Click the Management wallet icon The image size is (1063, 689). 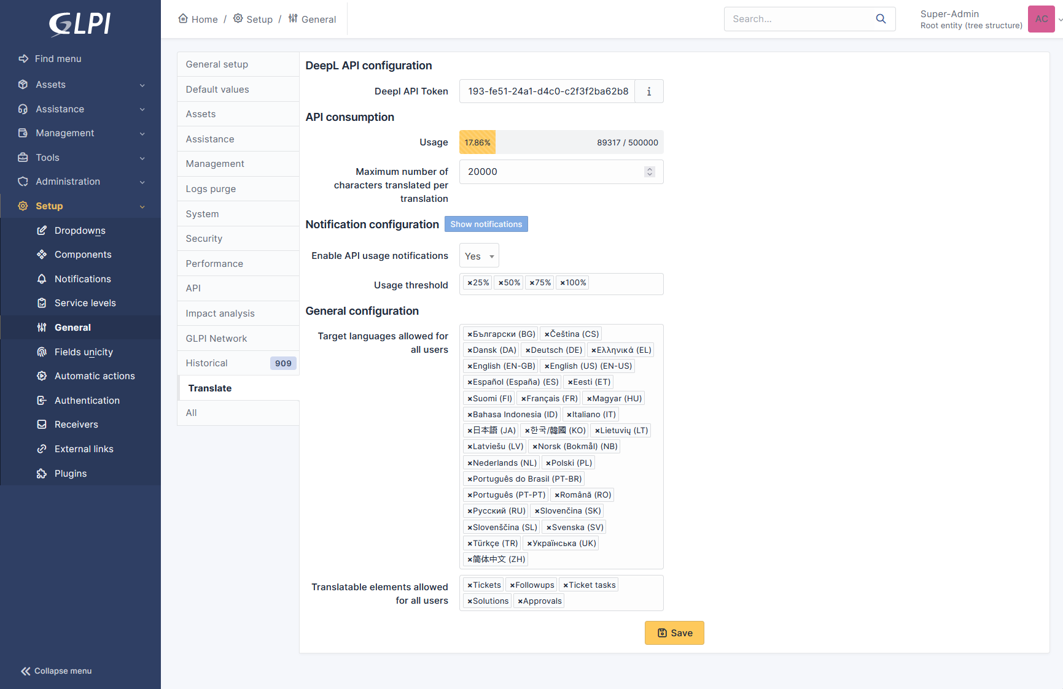[23, 133]
